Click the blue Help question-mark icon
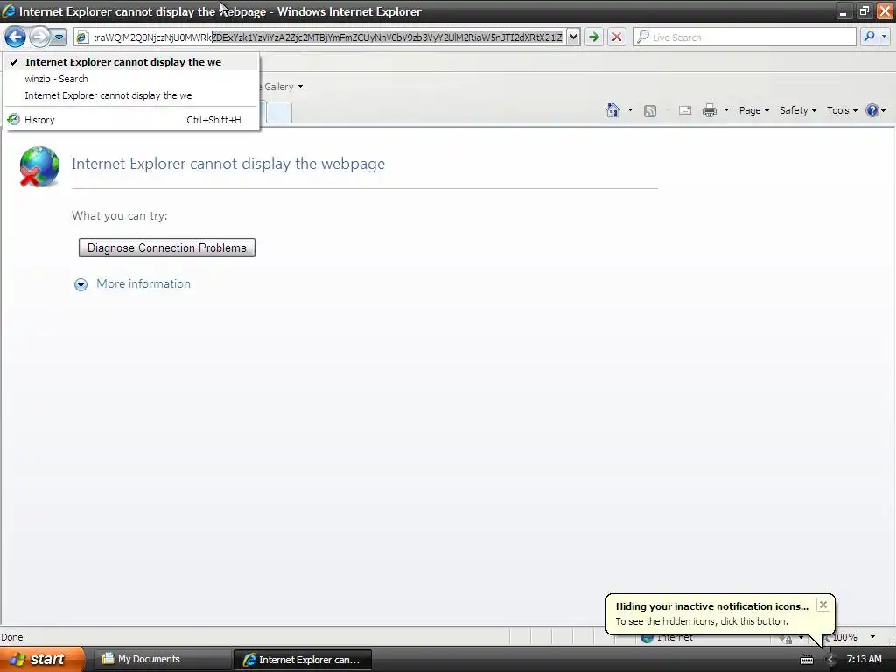This screenshot has width=896, height=672. pyautogui.click(x=872, y=110)
